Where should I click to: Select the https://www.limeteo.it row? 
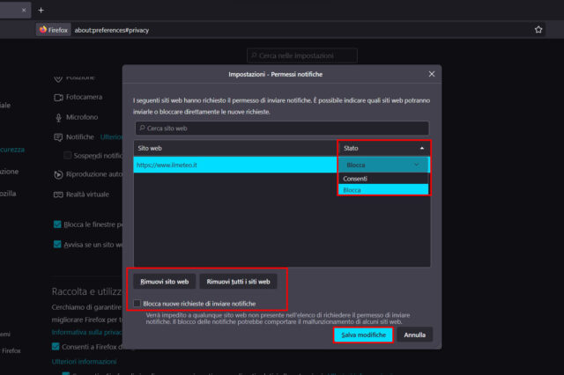pyautogui.click(x=235, y=165)
